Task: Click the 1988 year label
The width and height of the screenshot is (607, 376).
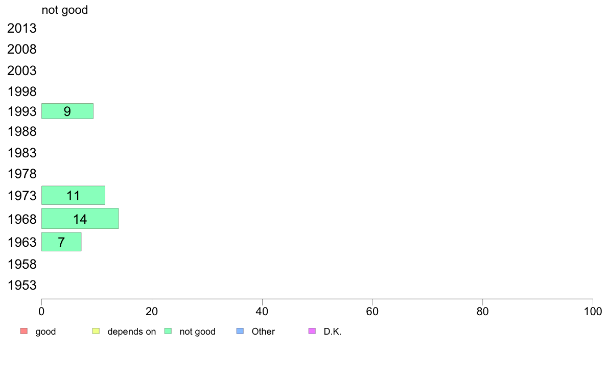Action: pyautogui.click(x=21, y=132)
